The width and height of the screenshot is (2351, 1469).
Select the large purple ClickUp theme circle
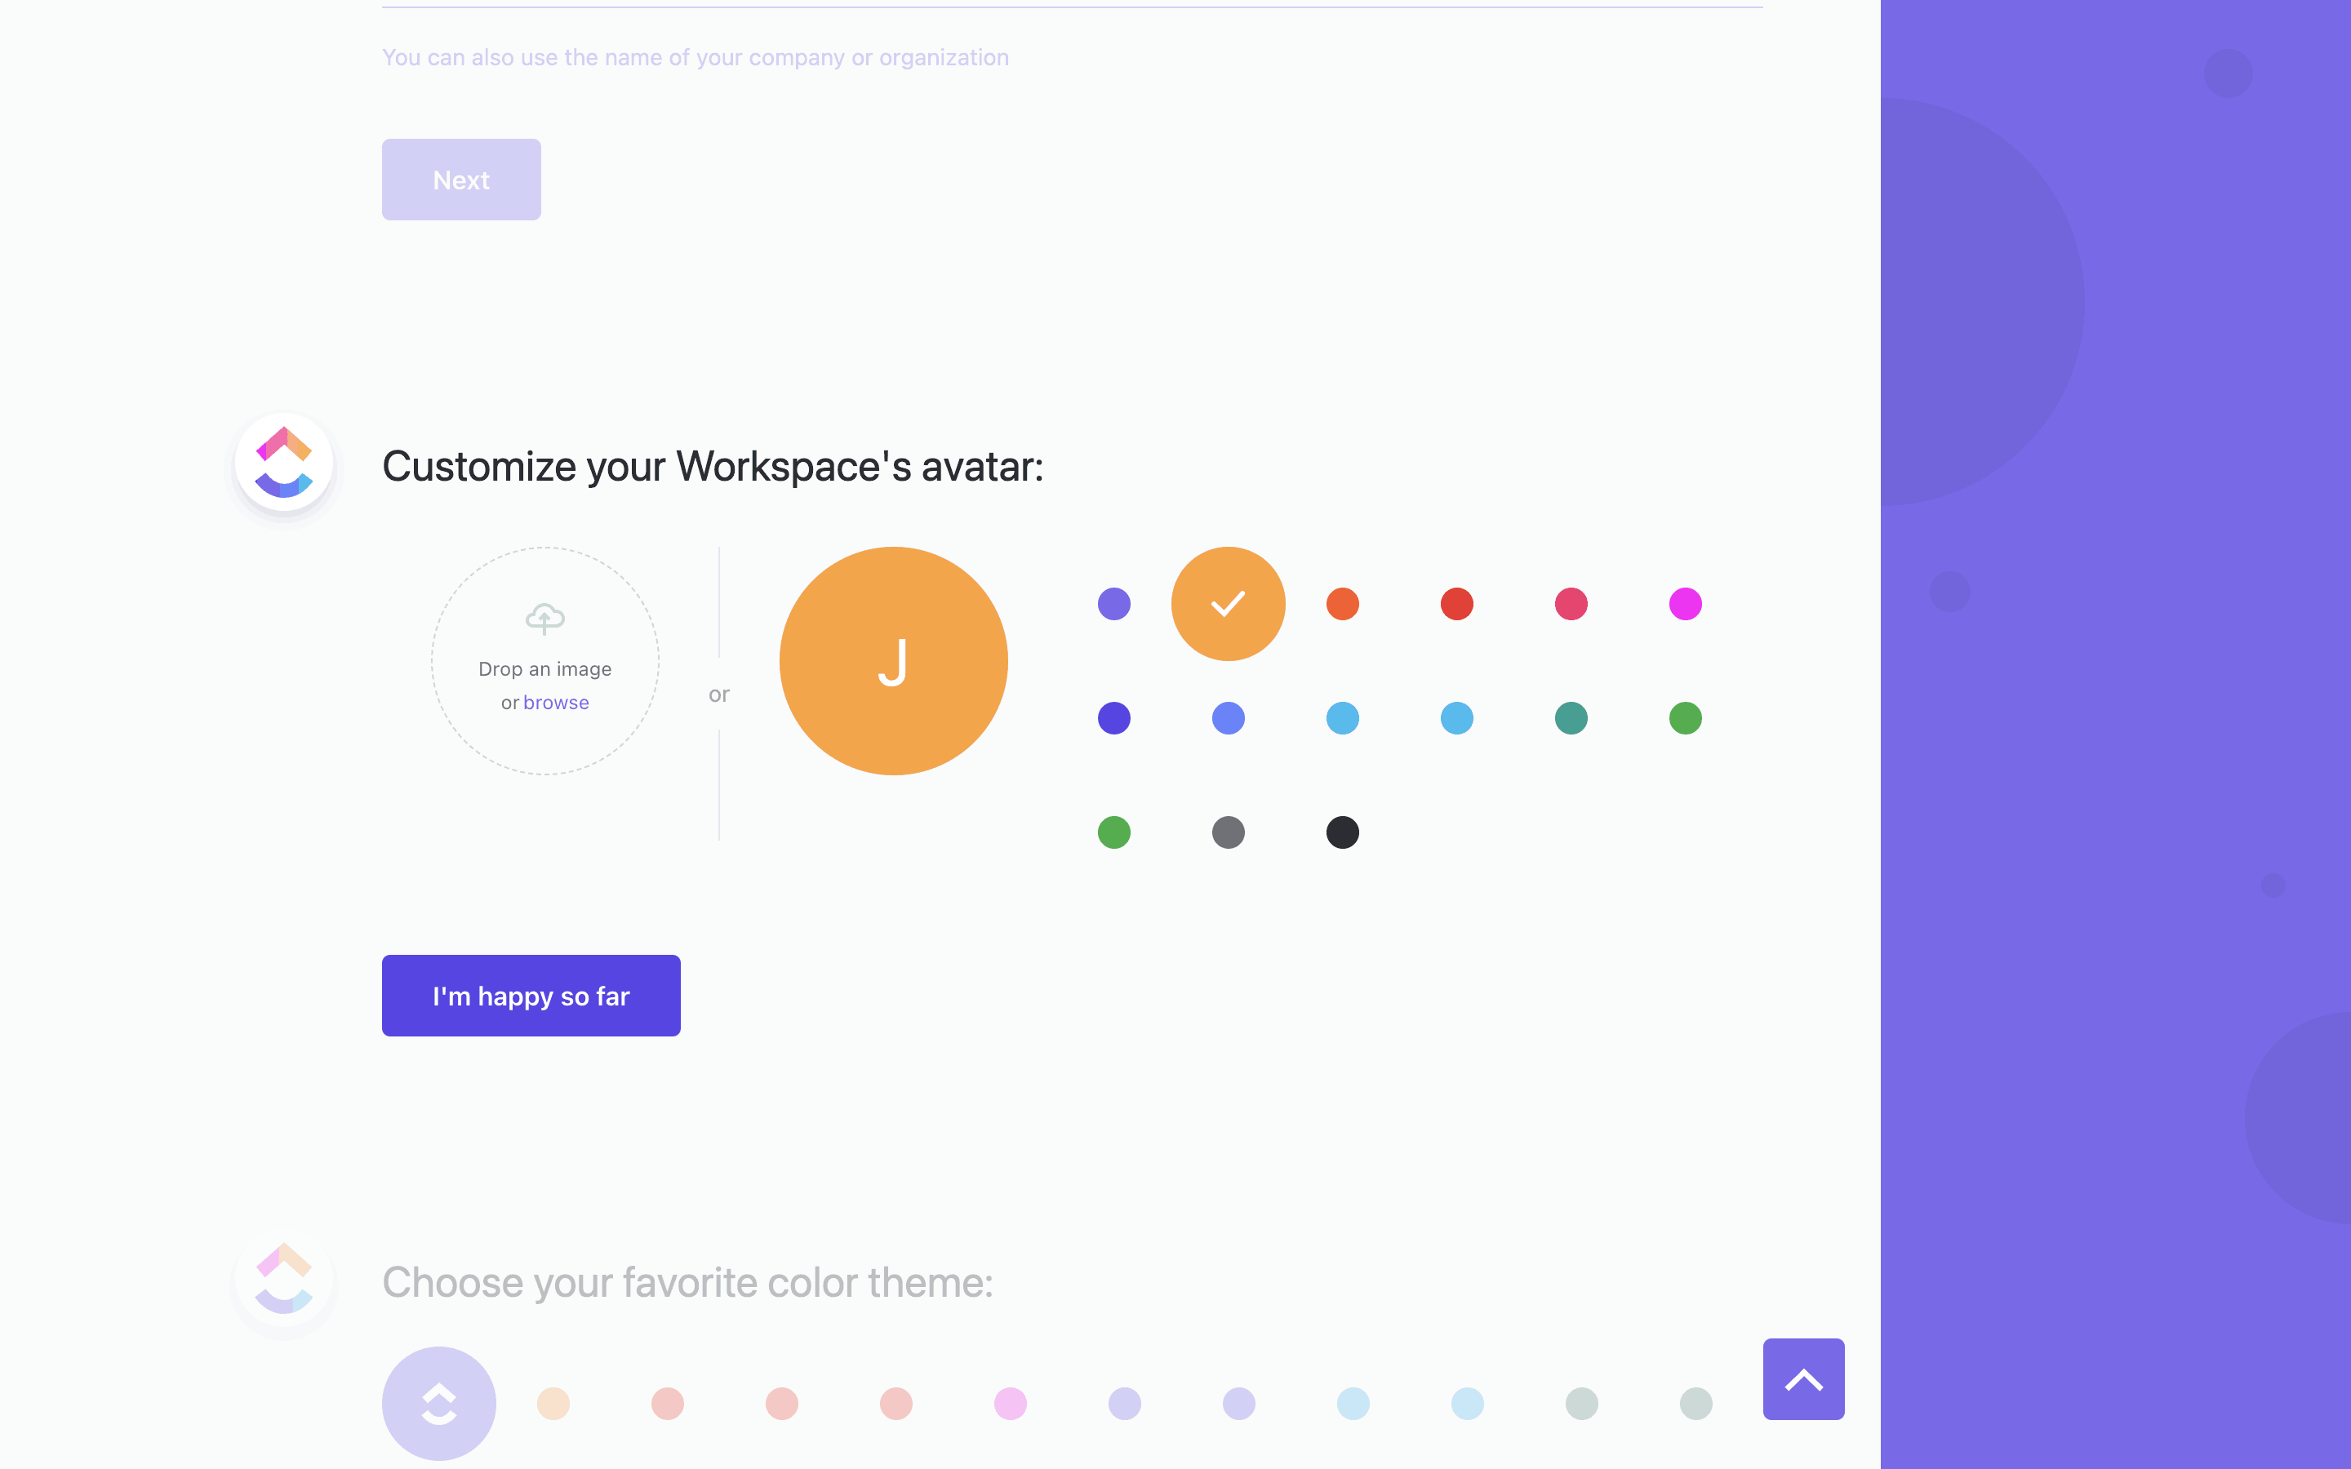point(439,1402)
